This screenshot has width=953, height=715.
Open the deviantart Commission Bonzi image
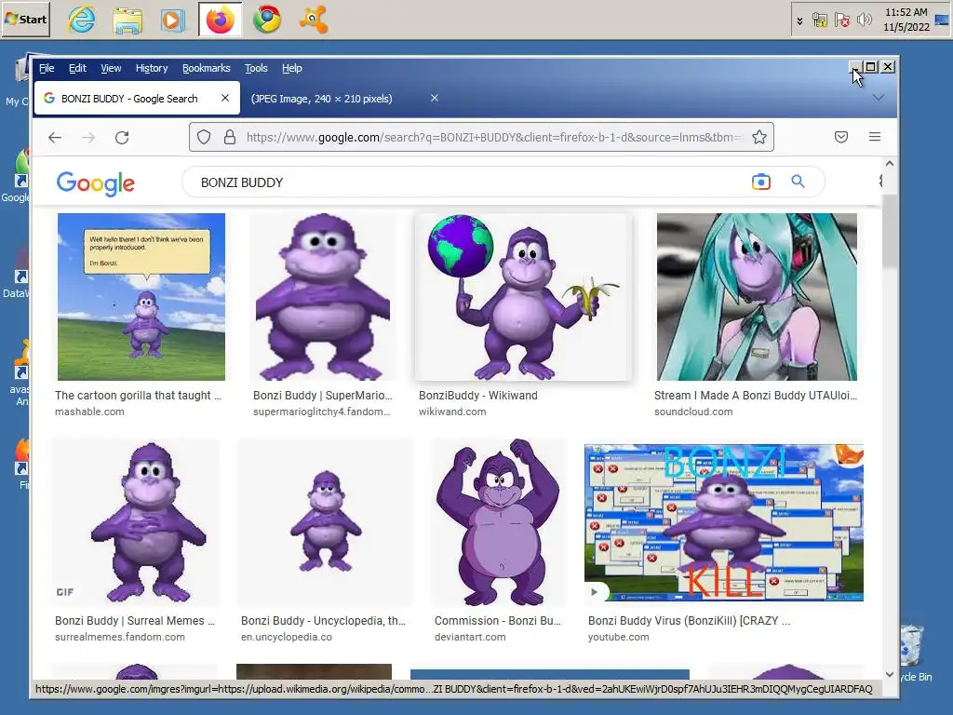click(499, 521)
